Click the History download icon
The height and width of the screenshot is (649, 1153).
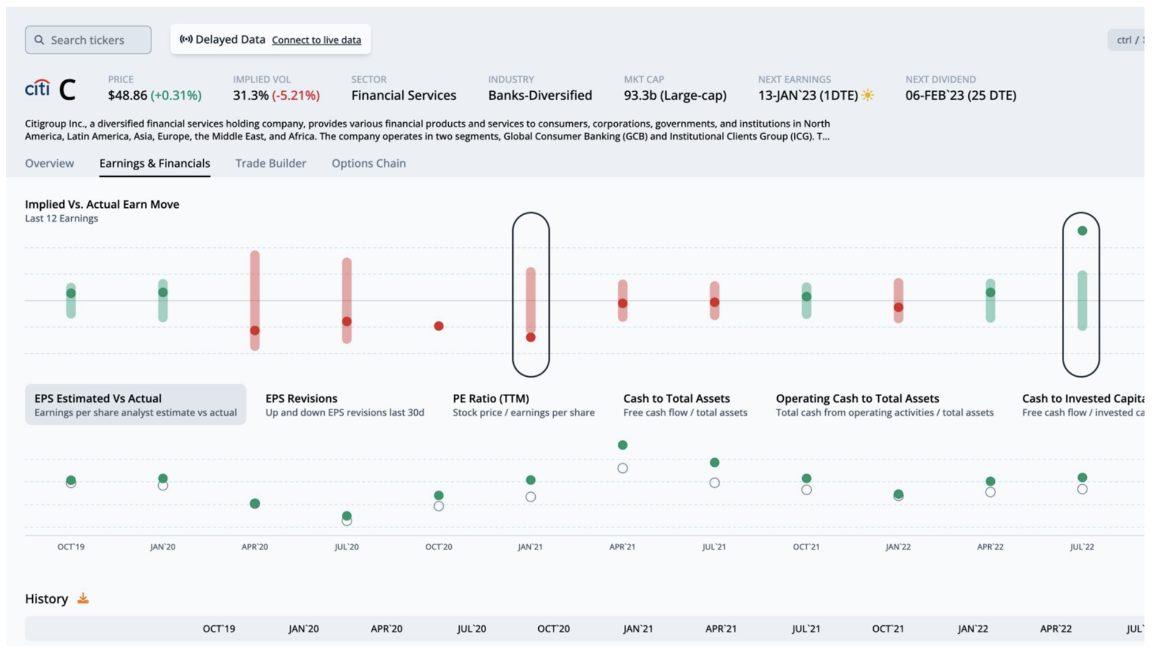pyautogui.click(x=83, y=599)
